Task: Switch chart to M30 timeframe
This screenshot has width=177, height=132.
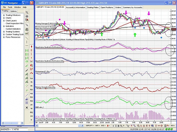Action: pos(31,97)
